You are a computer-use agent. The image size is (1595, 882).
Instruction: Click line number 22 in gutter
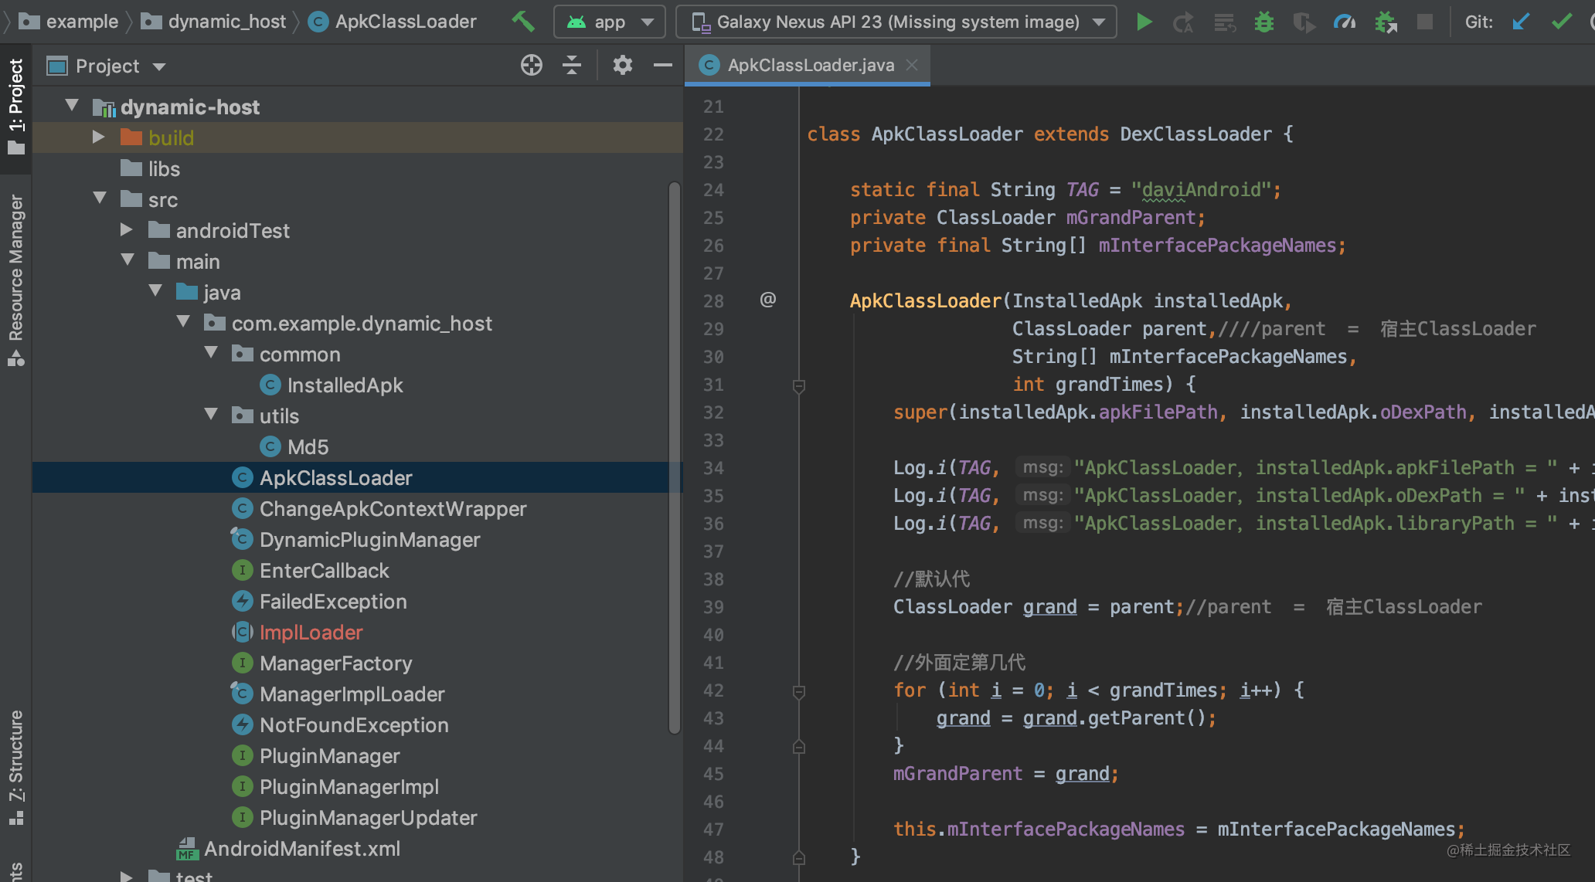click(x=713, y=134)
